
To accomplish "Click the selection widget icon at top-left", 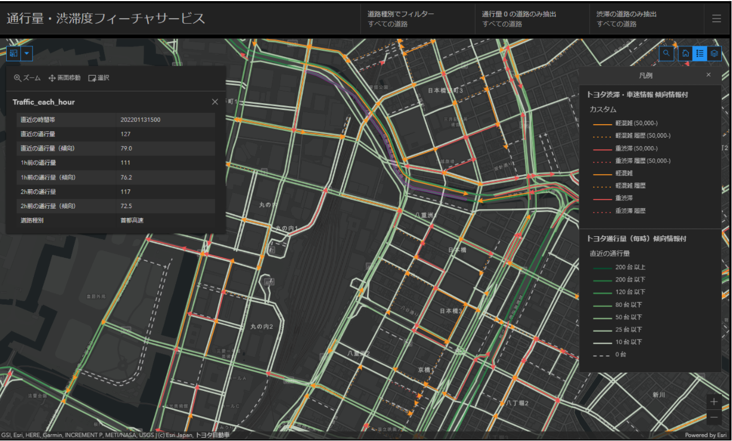I will 14,54.
